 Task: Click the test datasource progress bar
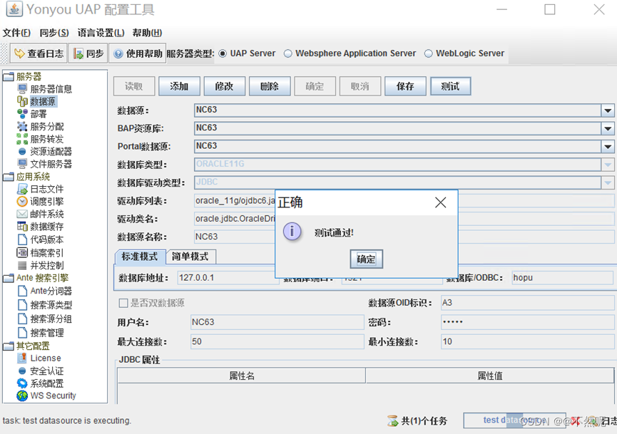click(x=514, y=420)
